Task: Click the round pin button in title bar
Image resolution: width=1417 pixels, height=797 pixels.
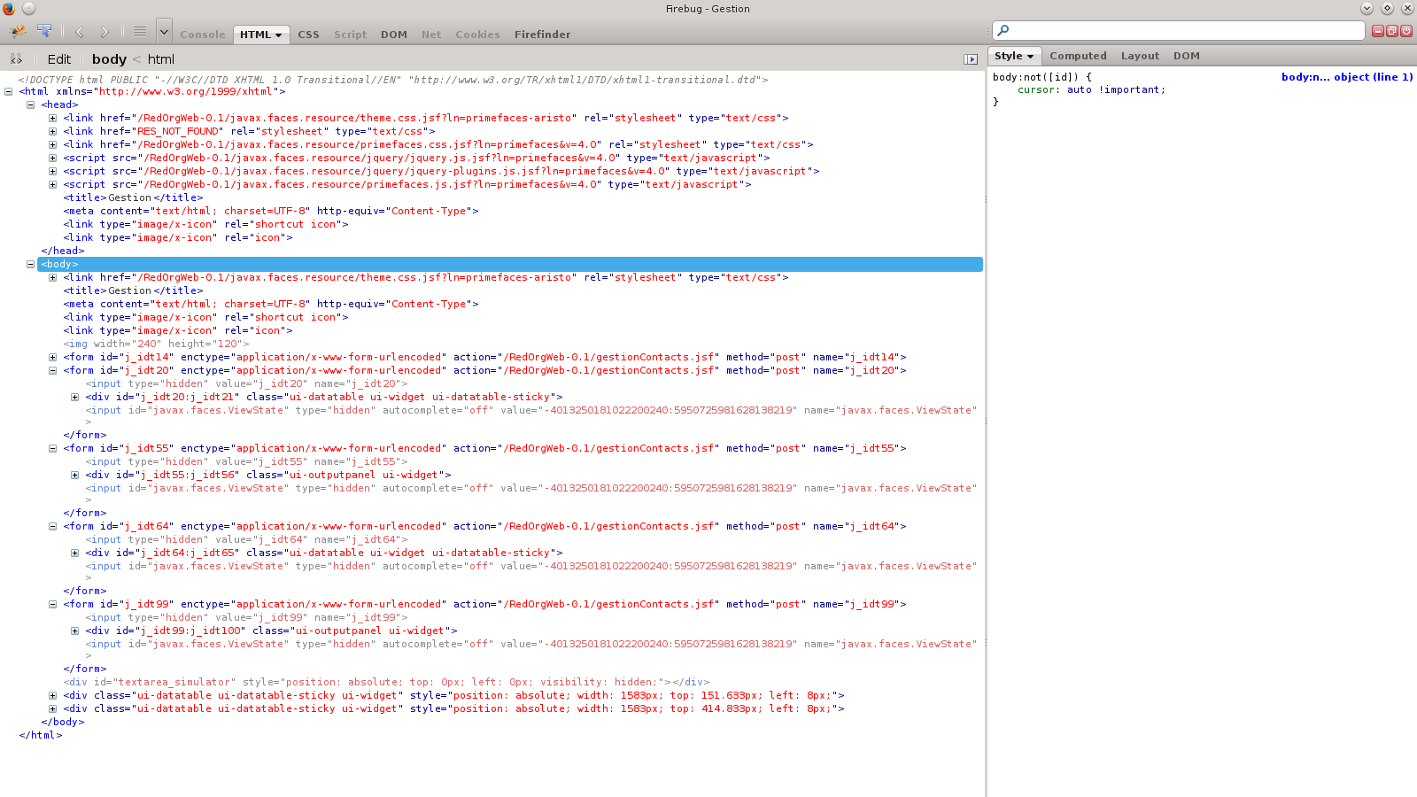Action: (28, 8)
